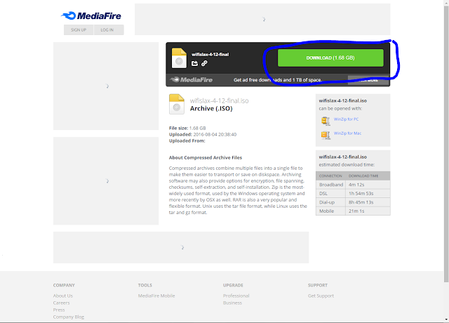Click the DSL 1h 54m 53s row
The width and height of the screenshot is (449, 323).
pos(353,194)
